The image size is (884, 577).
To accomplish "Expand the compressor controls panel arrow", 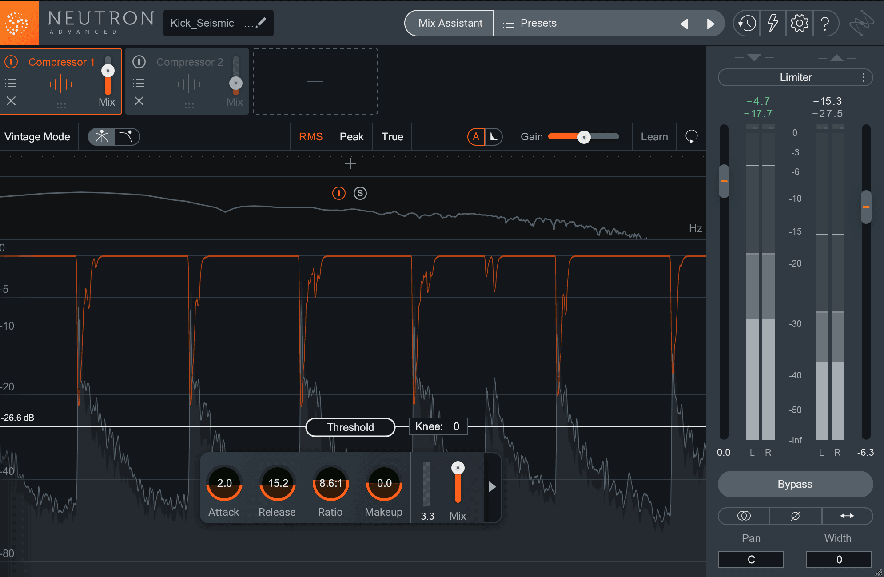I will 492,487.
